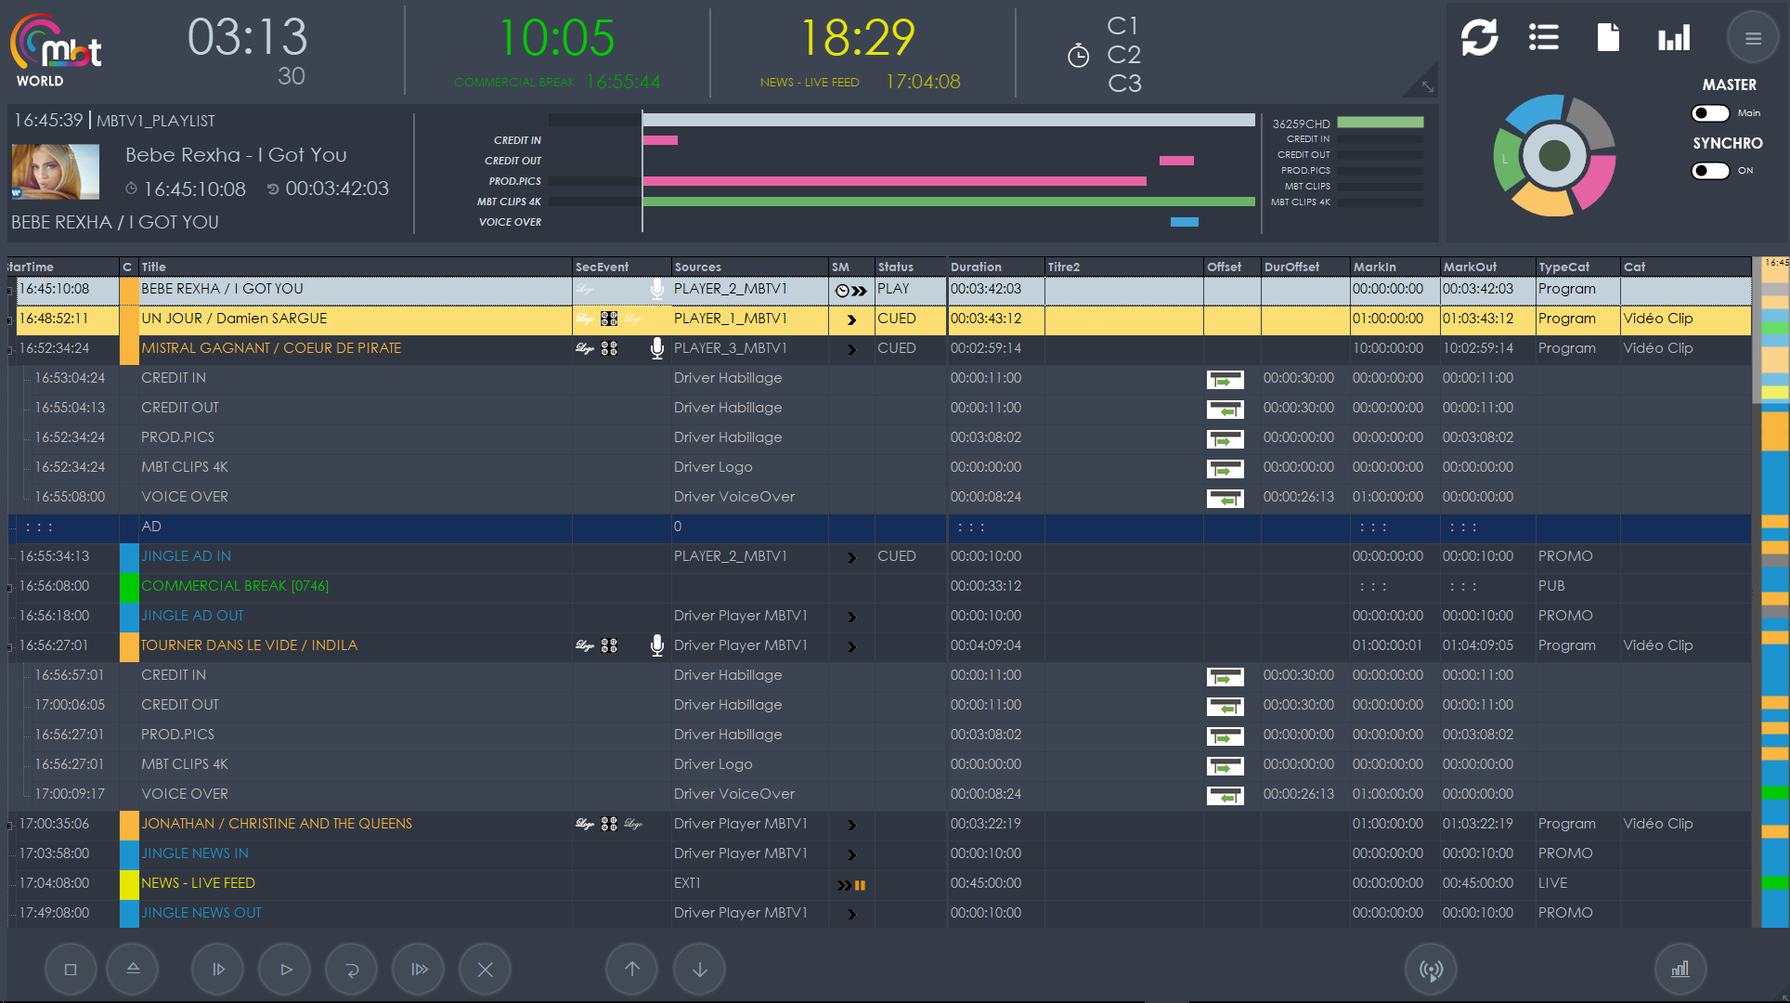Click the MarkOut cell 01:03:43:12 on UN JOUR
The height and width of the screenshot is (1003, 1790).
tap(1487, 319)
